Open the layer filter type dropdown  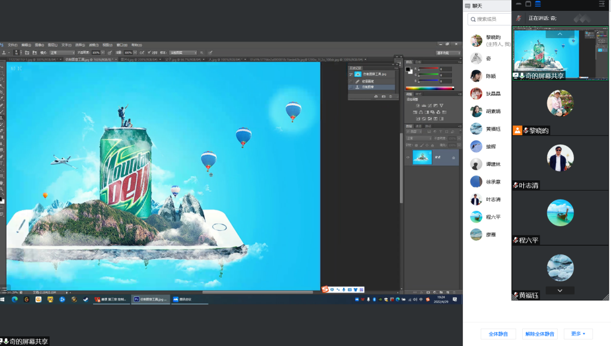coord(414,131)
